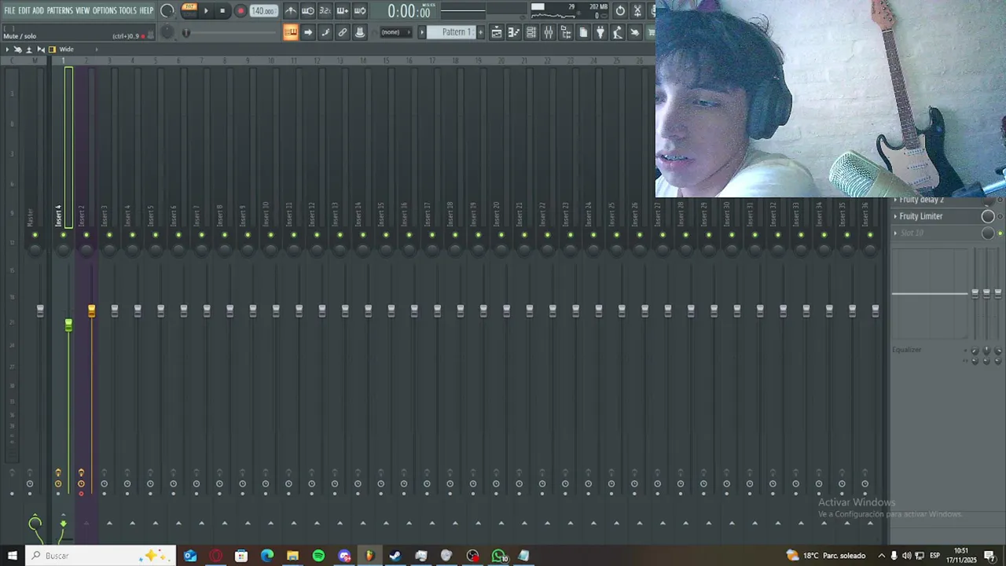Screen dimensions: 1006x566
Task: Click the record button in transport
Action: pos(240,11)
